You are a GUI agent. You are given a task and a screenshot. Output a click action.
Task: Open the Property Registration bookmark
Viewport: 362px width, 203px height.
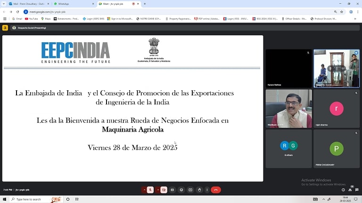click(178, 19)
